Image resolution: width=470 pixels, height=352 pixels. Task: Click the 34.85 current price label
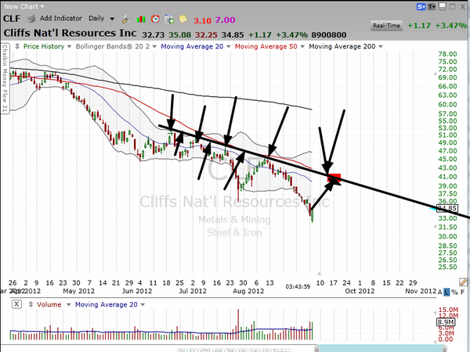point(447,208)
